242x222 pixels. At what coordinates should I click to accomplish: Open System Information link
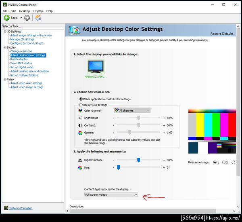coord(21,208)
